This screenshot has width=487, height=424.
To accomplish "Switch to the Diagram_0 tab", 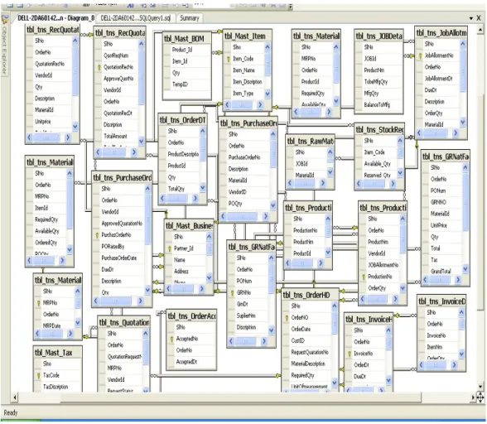I will [x=55, y=18].
